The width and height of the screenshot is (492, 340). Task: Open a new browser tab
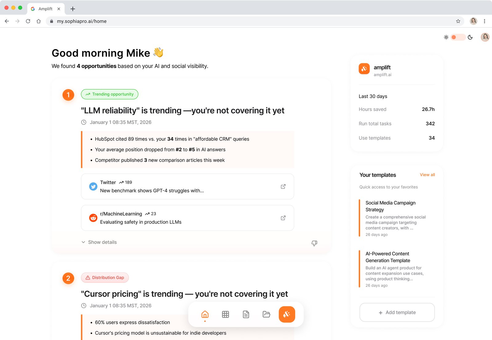tap(73, 9)
